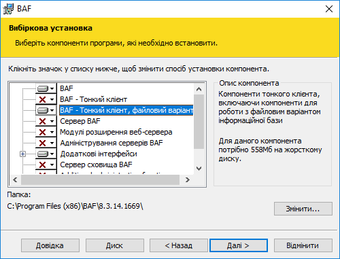Select BAF - Тонкий клієнт in list
This screenshot has width=340, height=259.
[x=93, y=99]
